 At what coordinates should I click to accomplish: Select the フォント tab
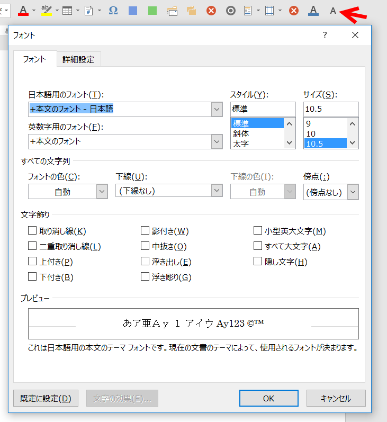coord(34,59)
